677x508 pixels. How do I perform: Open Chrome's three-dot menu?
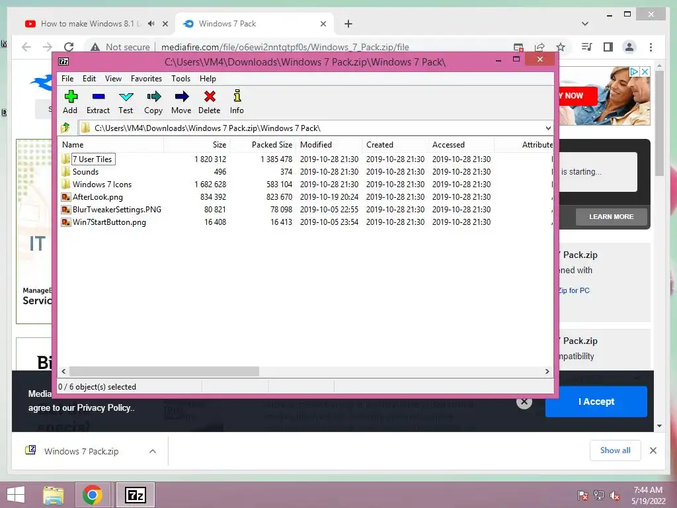tap(651, 47)
